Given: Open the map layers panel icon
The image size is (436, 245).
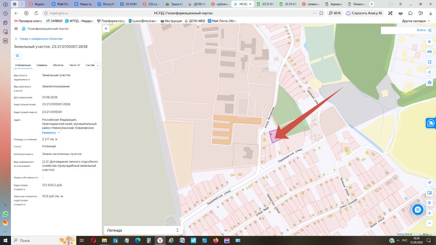Looking at the screenshot, I should point(429,42).
